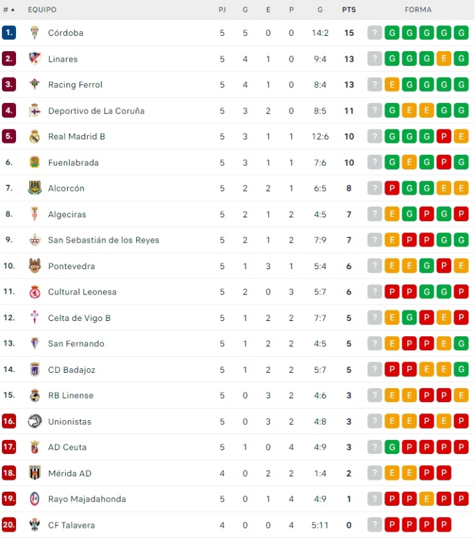Click the Linares team logo
The width and height of the screenshot is (475, 539).
pyautogui.click(x=35, y=58)
